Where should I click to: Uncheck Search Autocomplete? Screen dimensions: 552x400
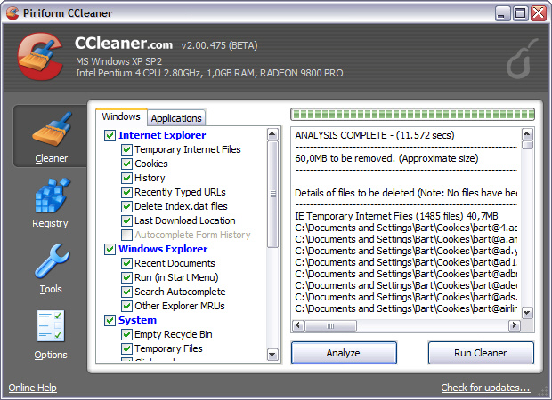pyautogui.click(x=126, y=292)
